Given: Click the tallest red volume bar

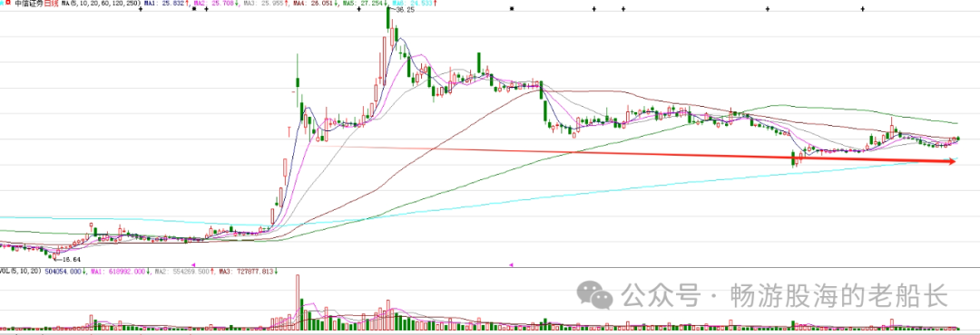Looking at the screenshot, I should (297, 301).
